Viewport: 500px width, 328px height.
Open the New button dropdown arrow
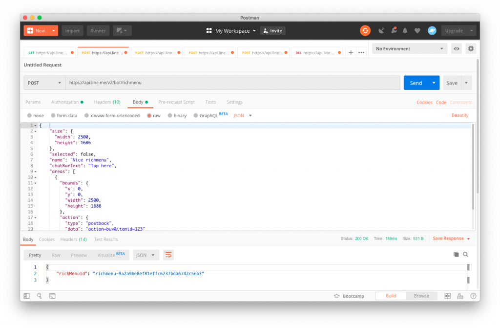(x=54, y=31)
